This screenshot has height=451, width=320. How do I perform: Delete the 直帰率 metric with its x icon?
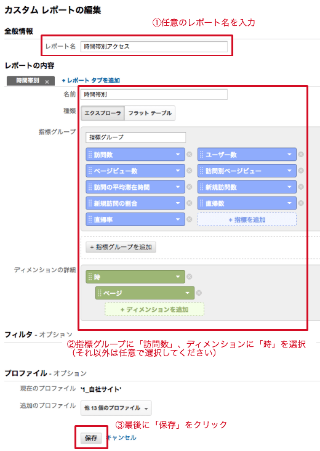(x=190, y=219)
